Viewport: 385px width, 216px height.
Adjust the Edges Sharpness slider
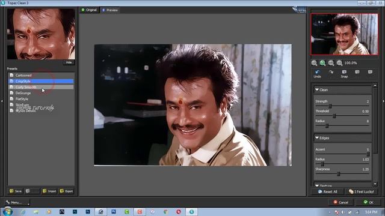tap(338, 174)
